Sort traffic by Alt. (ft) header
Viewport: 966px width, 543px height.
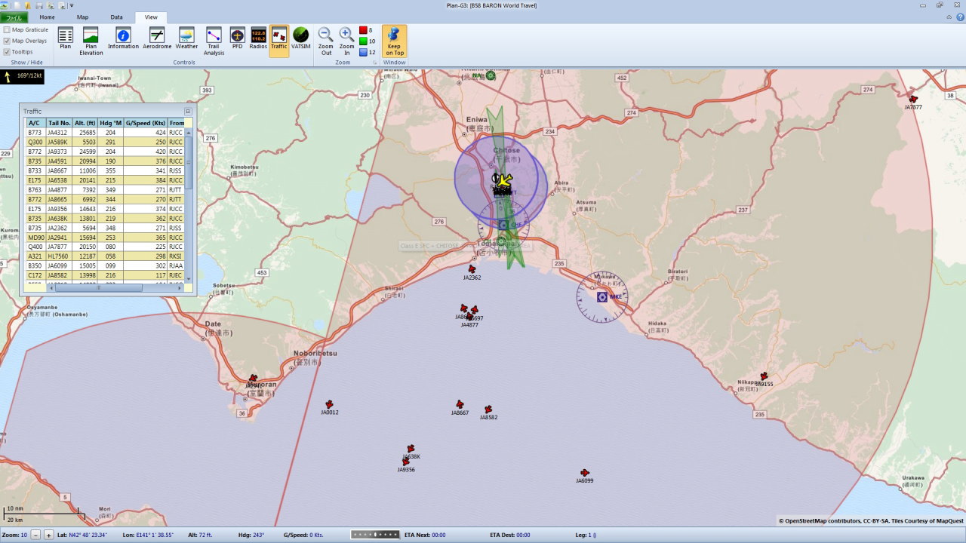[x=85, y=123]
